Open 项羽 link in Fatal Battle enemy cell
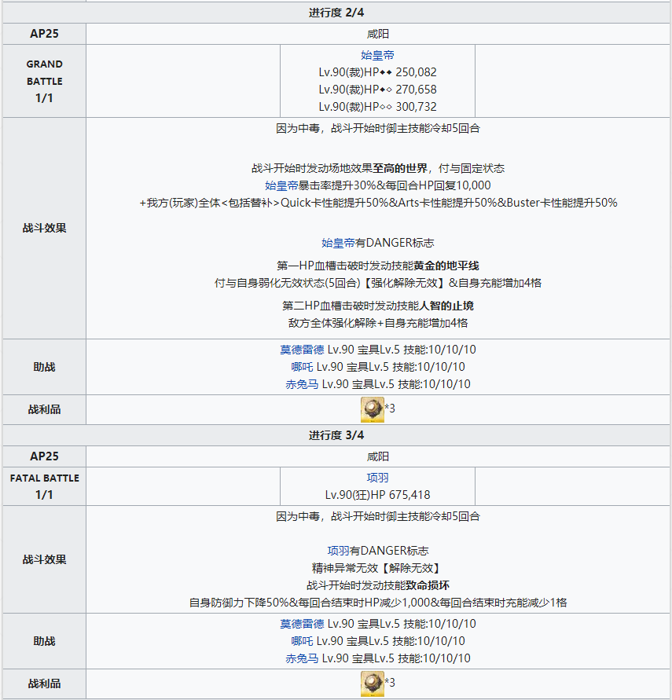Image resolution: width=672 pixels, height=700 pixels. pos(377,478)
